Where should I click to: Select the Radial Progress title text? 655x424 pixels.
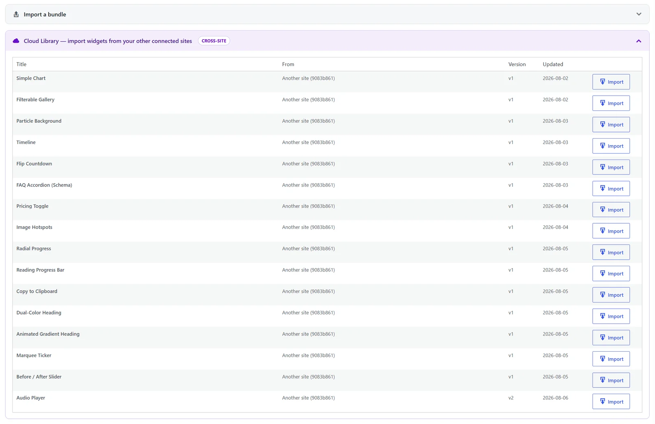coord(34,249)
